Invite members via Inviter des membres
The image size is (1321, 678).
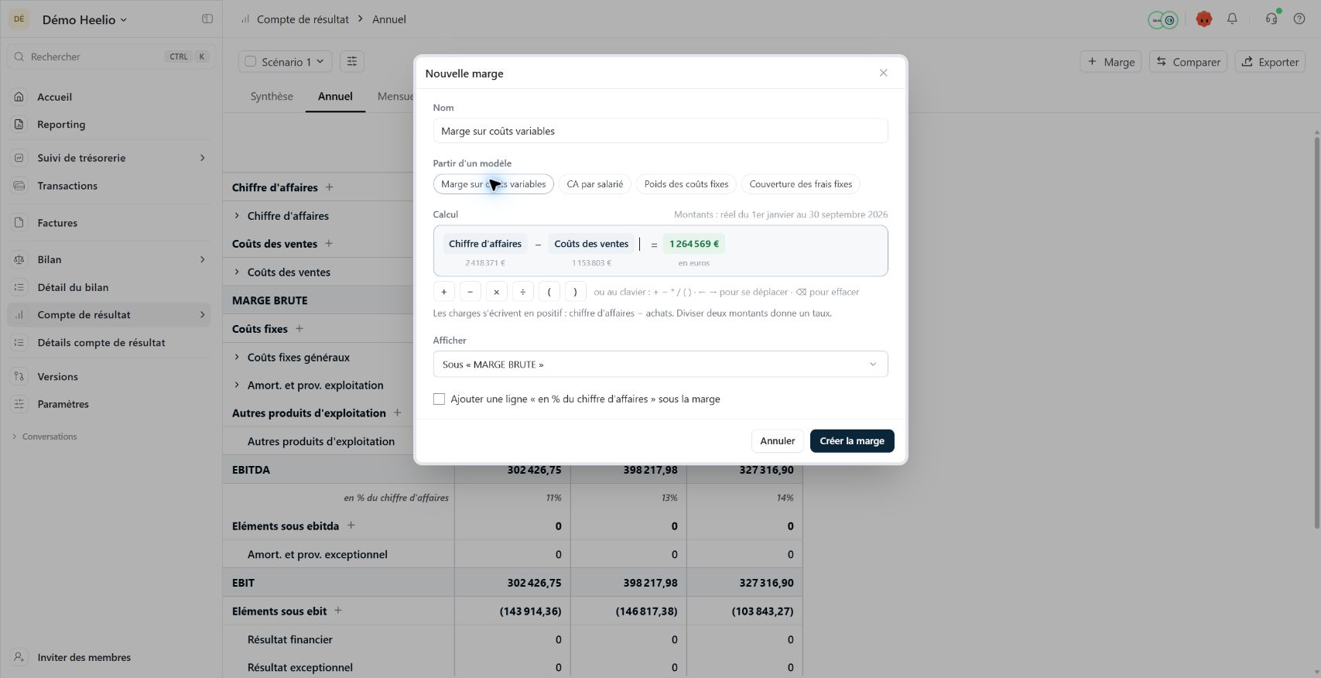click(84, 657)
